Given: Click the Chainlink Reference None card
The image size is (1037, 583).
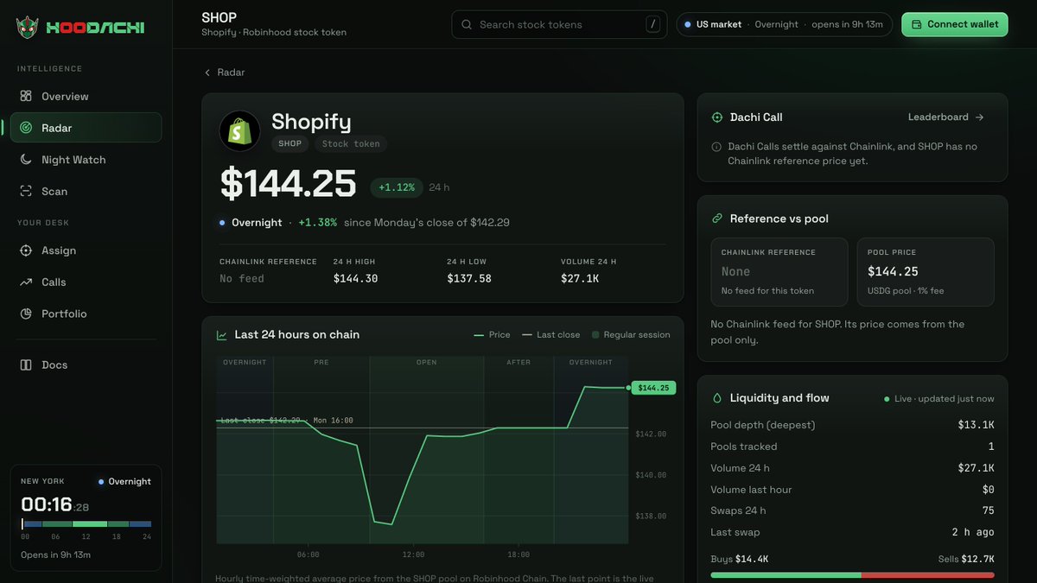Looking at the screenshot, I should point(779,272).
